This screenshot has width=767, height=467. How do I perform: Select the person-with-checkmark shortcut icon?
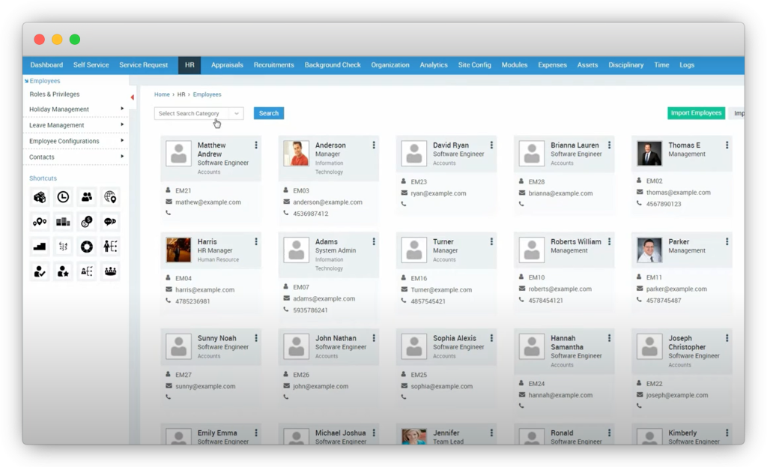40,271
